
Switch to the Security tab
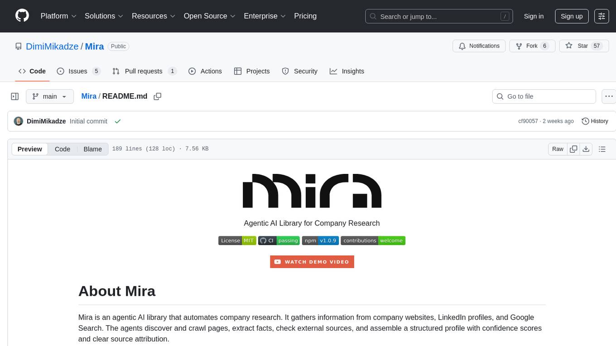(299, 71)
